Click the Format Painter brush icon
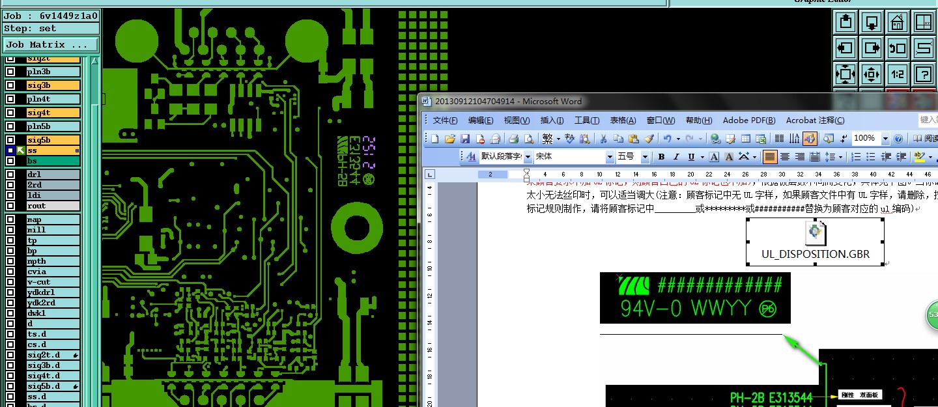This screenshot has height=407, width=938. [649, 139]
